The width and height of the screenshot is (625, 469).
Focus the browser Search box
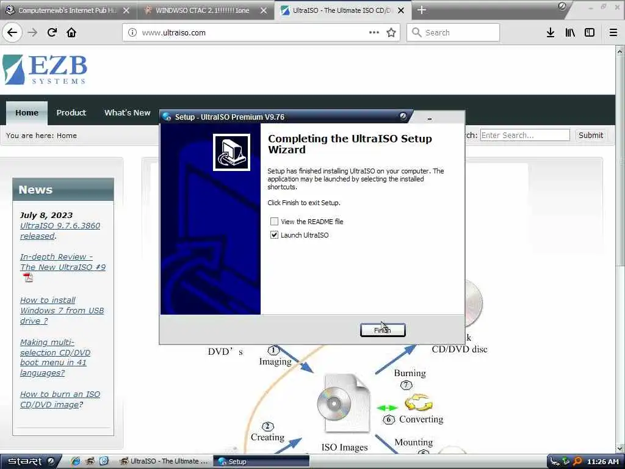(x=453, y=32)
